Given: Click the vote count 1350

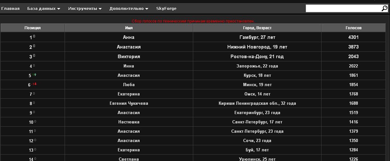Looking at the screenshot, I should tap(353, 140).
